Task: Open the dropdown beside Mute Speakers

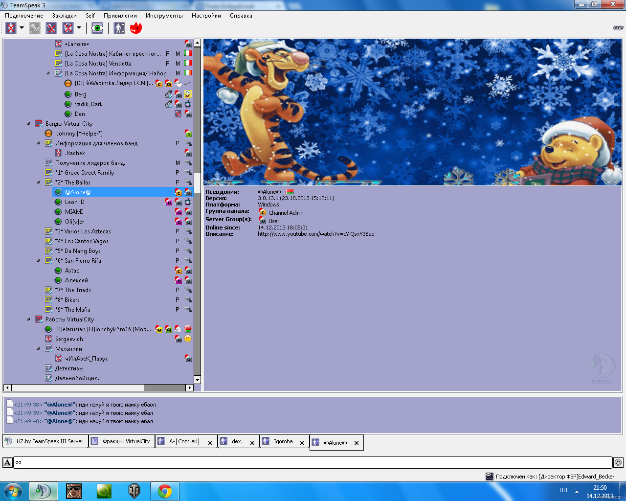Action: 79,28
